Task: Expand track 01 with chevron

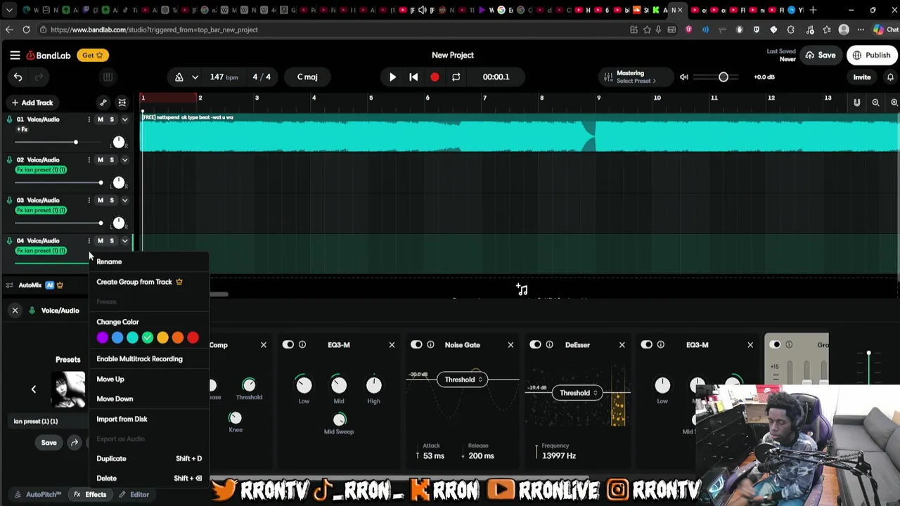Action: coord(124,119)
